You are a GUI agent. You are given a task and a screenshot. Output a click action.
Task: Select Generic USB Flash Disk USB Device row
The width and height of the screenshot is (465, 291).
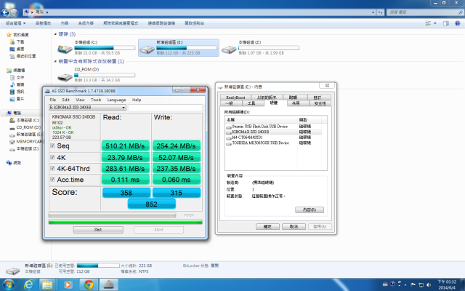pos(273,127)
